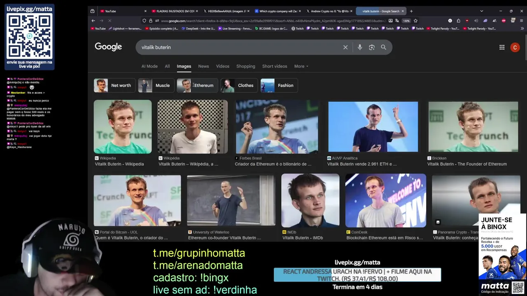Switch to the Shopping tab
This screenshot has height=296, width=527.
(x=246, y=66)
